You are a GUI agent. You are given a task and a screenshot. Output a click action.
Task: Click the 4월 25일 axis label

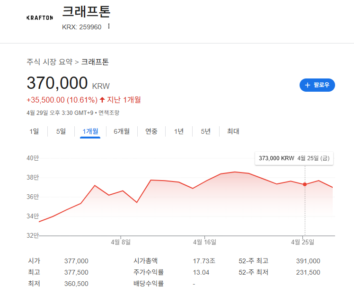tap(302, 242)
